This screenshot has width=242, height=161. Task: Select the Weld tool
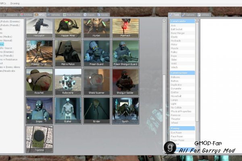pyautogui.click(x=182, y=64)
